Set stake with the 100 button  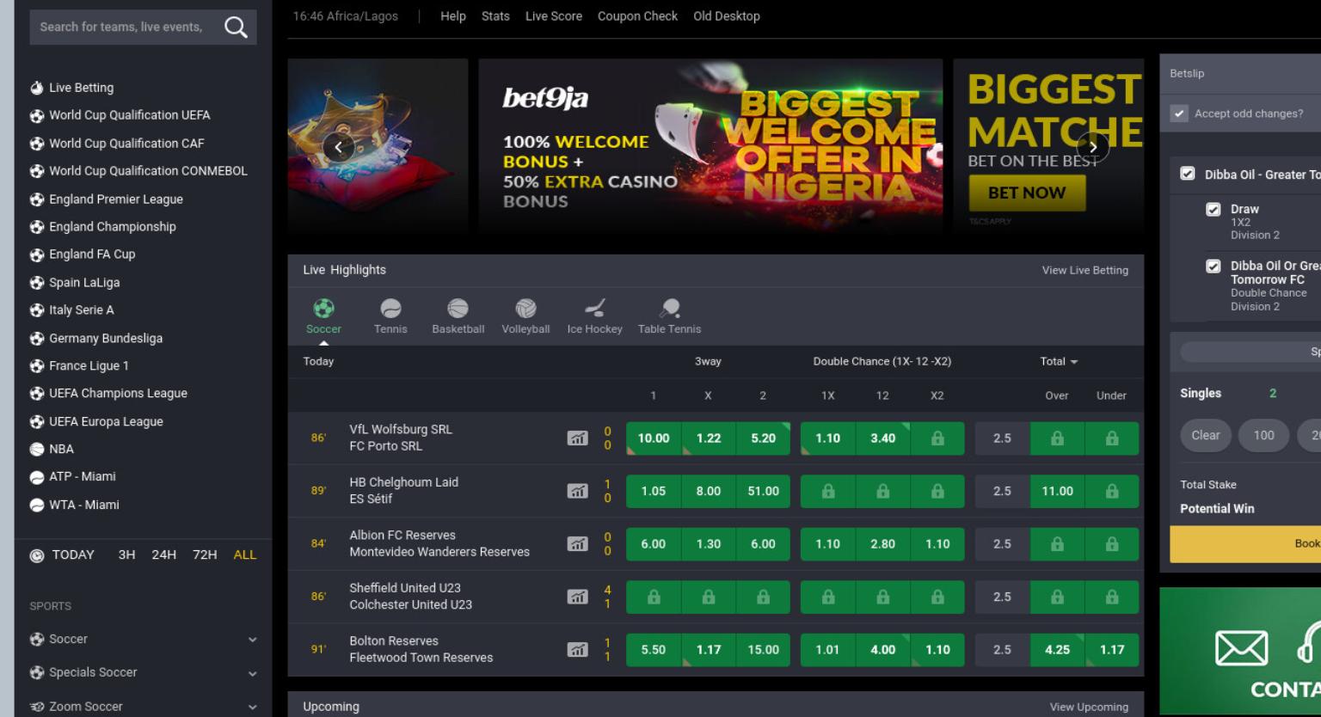1263,435
